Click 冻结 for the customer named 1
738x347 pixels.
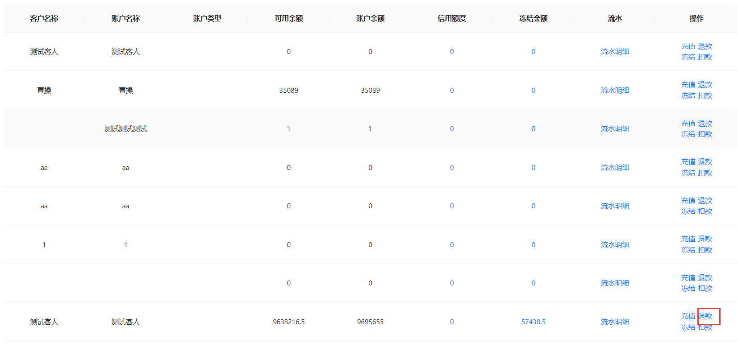coord(688,250)
